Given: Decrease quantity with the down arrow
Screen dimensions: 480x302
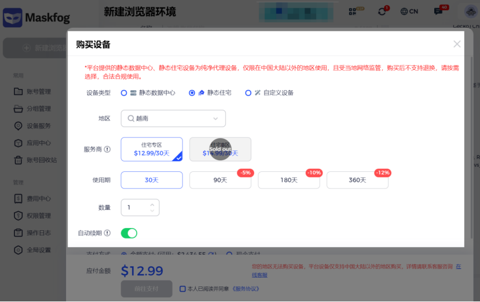Looking at the screenshot, I should point(152,211).
